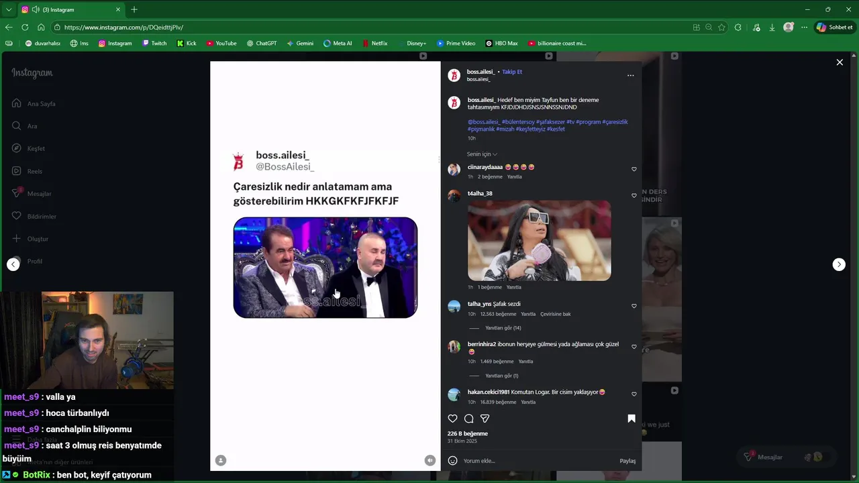Click the Paylaş post button

pos(627,461)
